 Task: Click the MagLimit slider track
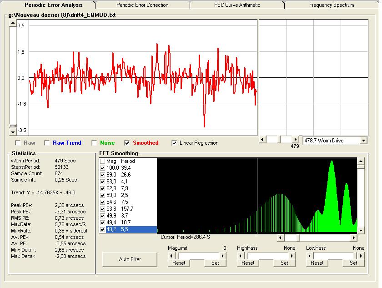pyautogui.click(x=199, y=256)
